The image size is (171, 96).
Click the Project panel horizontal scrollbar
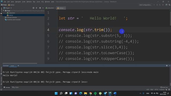[x=20, y=63]
